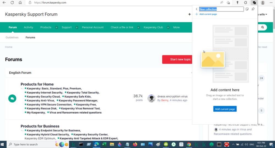This screenshot has height=148, width=275.
Task: Open the command prompt taskbar icon
Action: (x=81, y=144)
